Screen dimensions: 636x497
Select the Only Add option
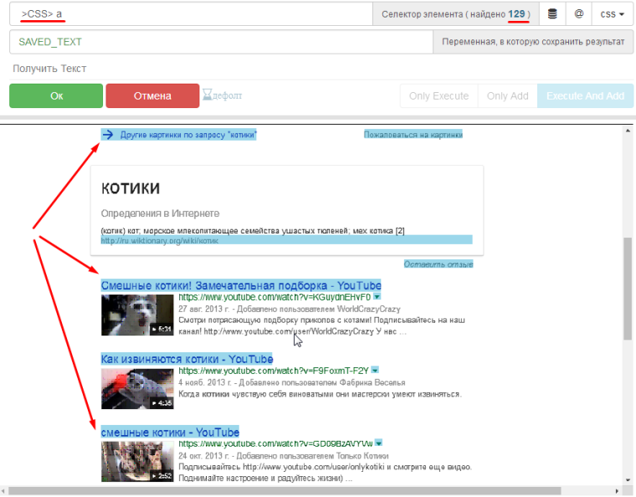[507, 95]
